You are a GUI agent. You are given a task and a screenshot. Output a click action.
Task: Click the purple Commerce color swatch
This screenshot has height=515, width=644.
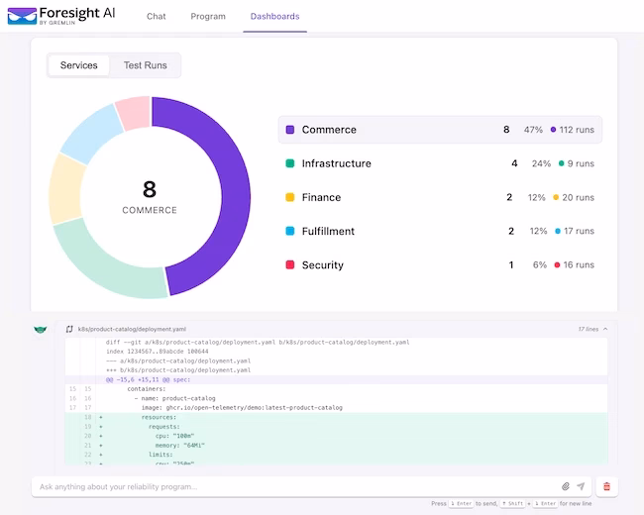coord(290,130)
